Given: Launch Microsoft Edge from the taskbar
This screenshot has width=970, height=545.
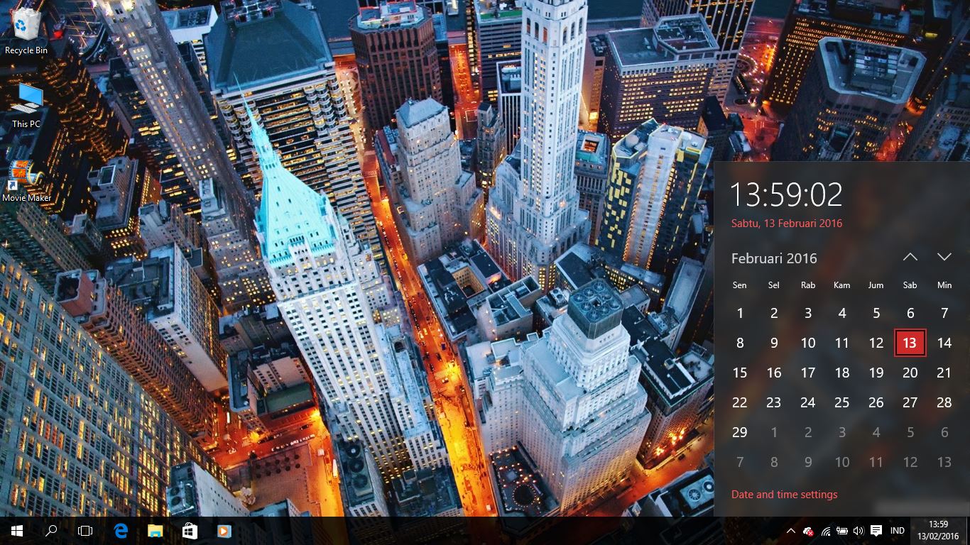Looking at the screenshot, I should pos(119,531).
